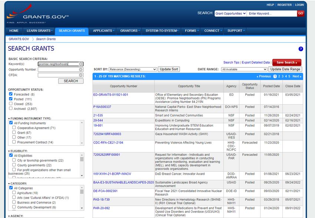Open opportunity ED-GRANTS-011921-001
Screen dimensions: 315x218
coord(110,95)
